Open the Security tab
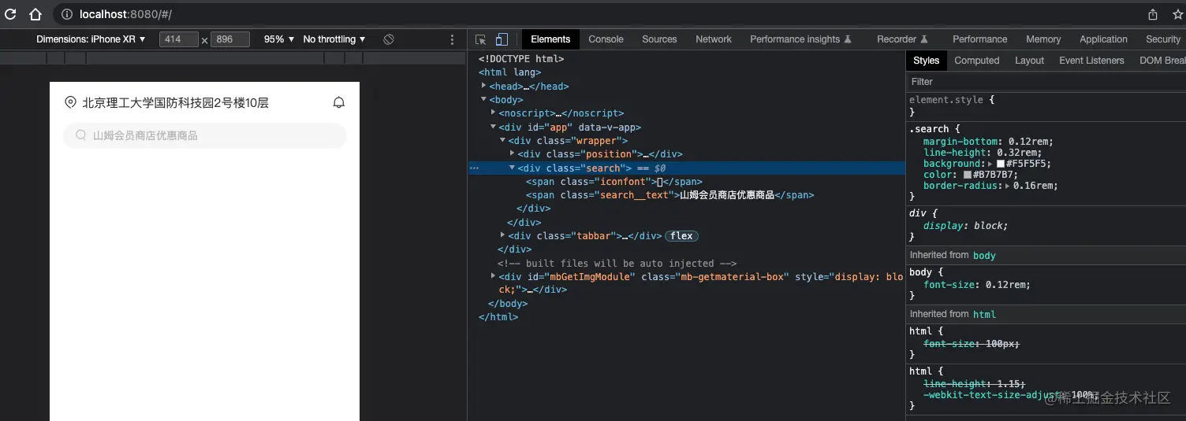Screen dimensions: 1186x421 1163,39
